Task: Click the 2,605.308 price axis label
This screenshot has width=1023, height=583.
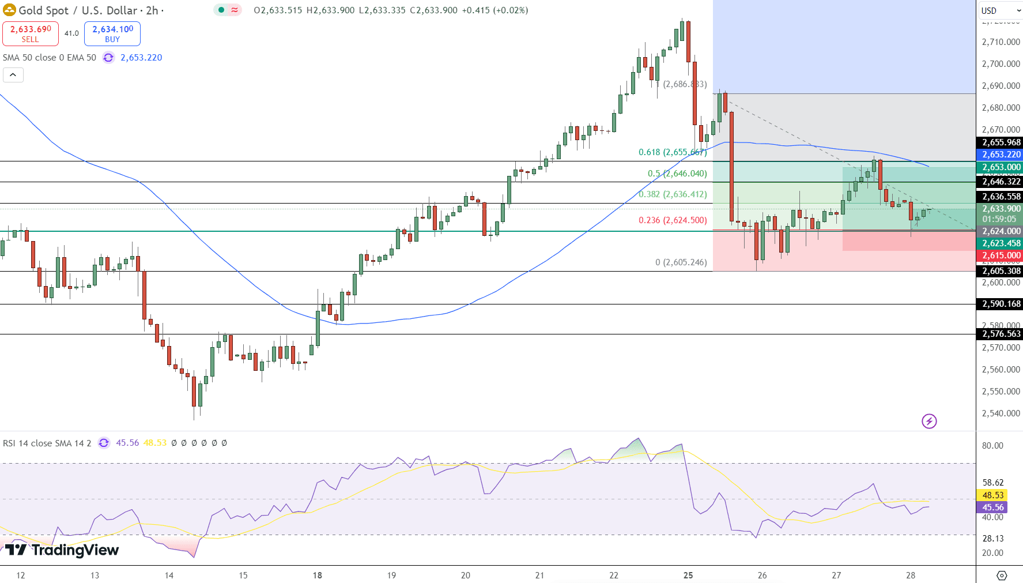Action: [x=999, y=271]
